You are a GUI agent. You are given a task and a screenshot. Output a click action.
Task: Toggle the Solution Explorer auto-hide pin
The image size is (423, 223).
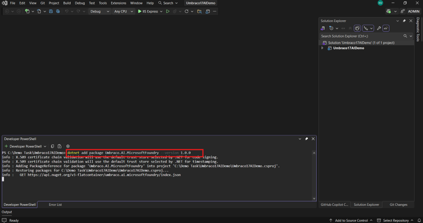point(404,21)
